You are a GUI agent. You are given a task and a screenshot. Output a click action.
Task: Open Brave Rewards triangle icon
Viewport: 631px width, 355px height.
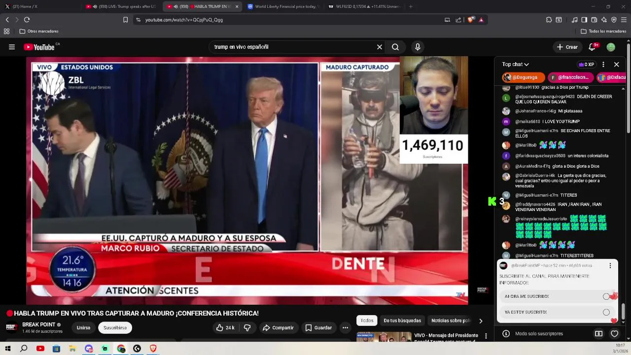coord(481,20)
